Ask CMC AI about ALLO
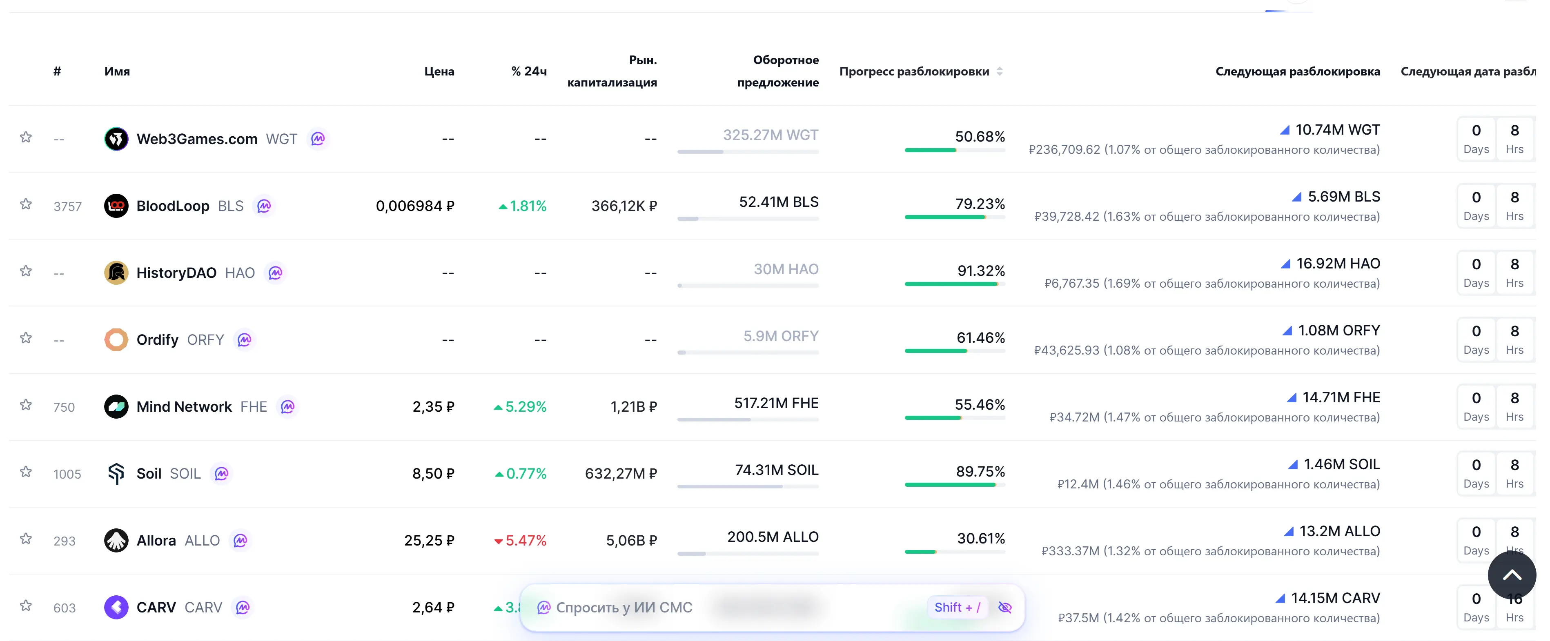 241,540
